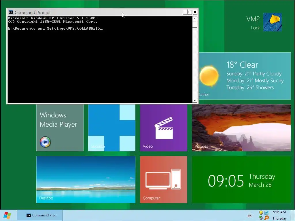Click the Command Prompt scrollbar thumb
Screen dimensions: 295x221
click(x=195, y=24)
